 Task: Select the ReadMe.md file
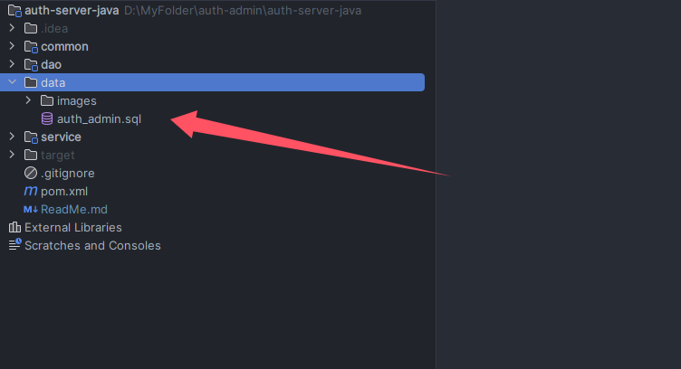(x=74, y=210)
